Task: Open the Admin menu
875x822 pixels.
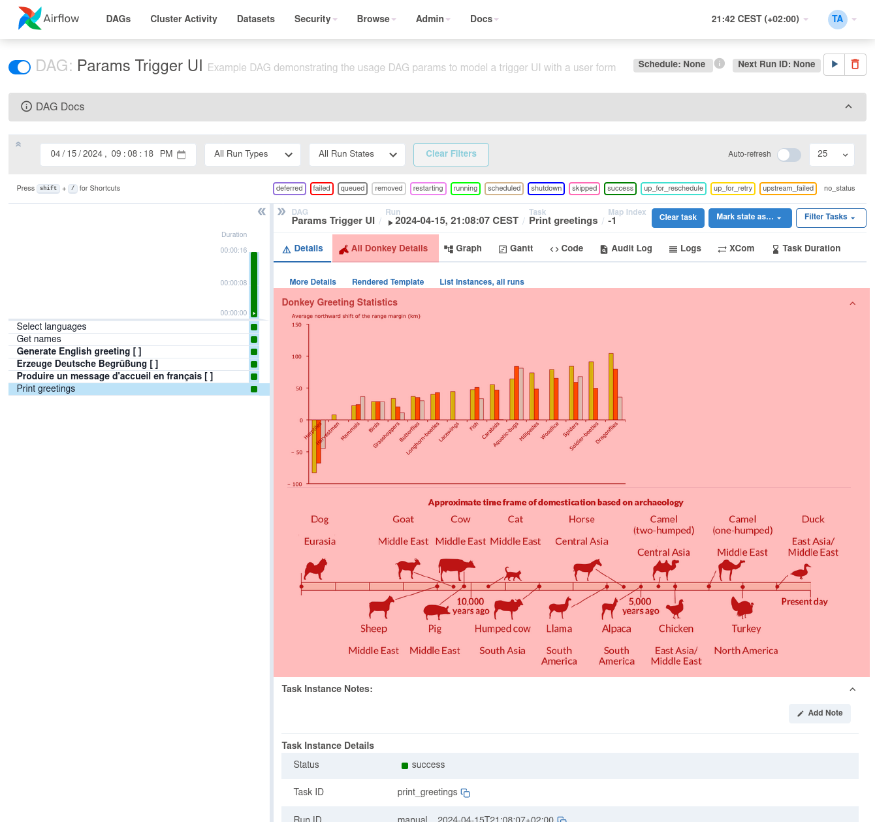Action: pos(433,19)
